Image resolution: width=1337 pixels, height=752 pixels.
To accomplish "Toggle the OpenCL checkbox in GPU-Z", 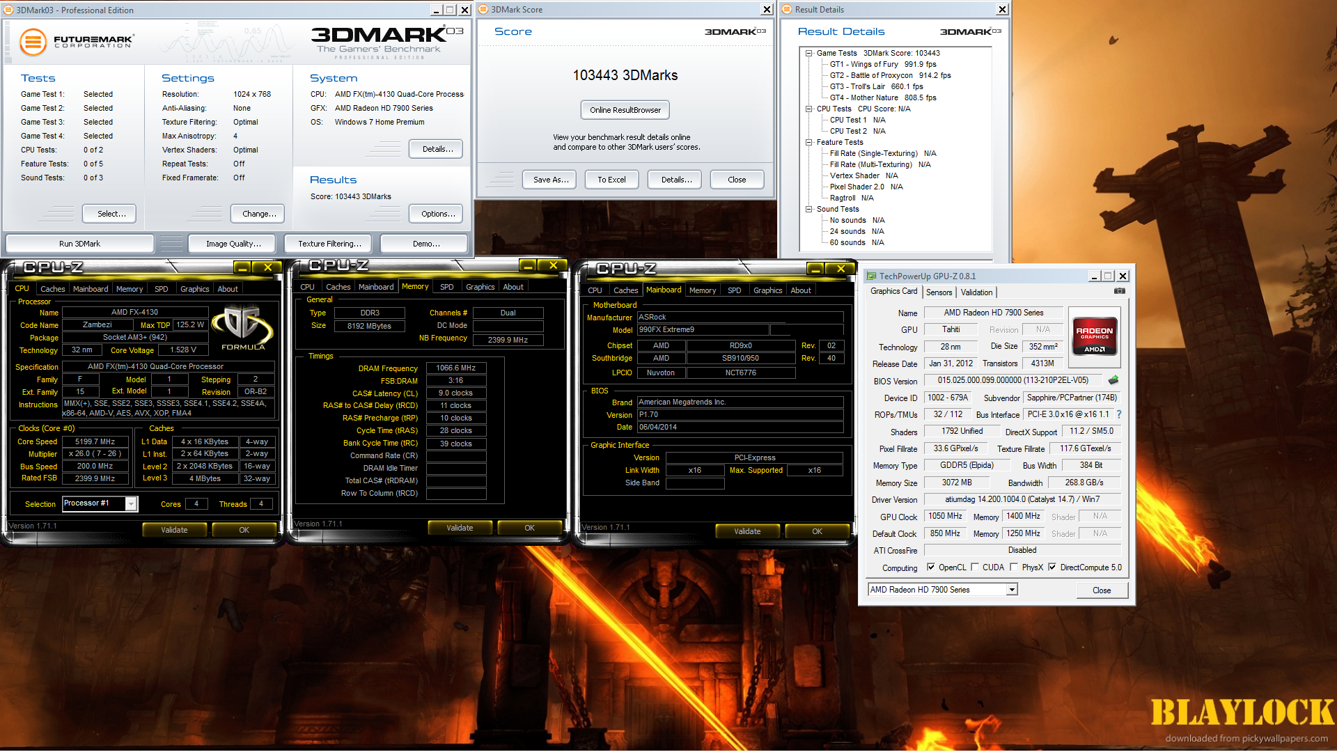I will coord(930,567).
